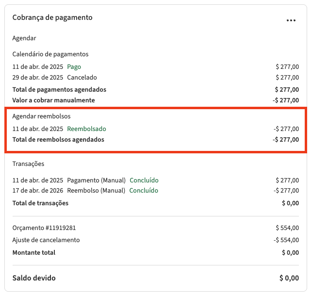
Task: Select the Pagamento (Manual) transaction
Action: (x=96, y=181)
